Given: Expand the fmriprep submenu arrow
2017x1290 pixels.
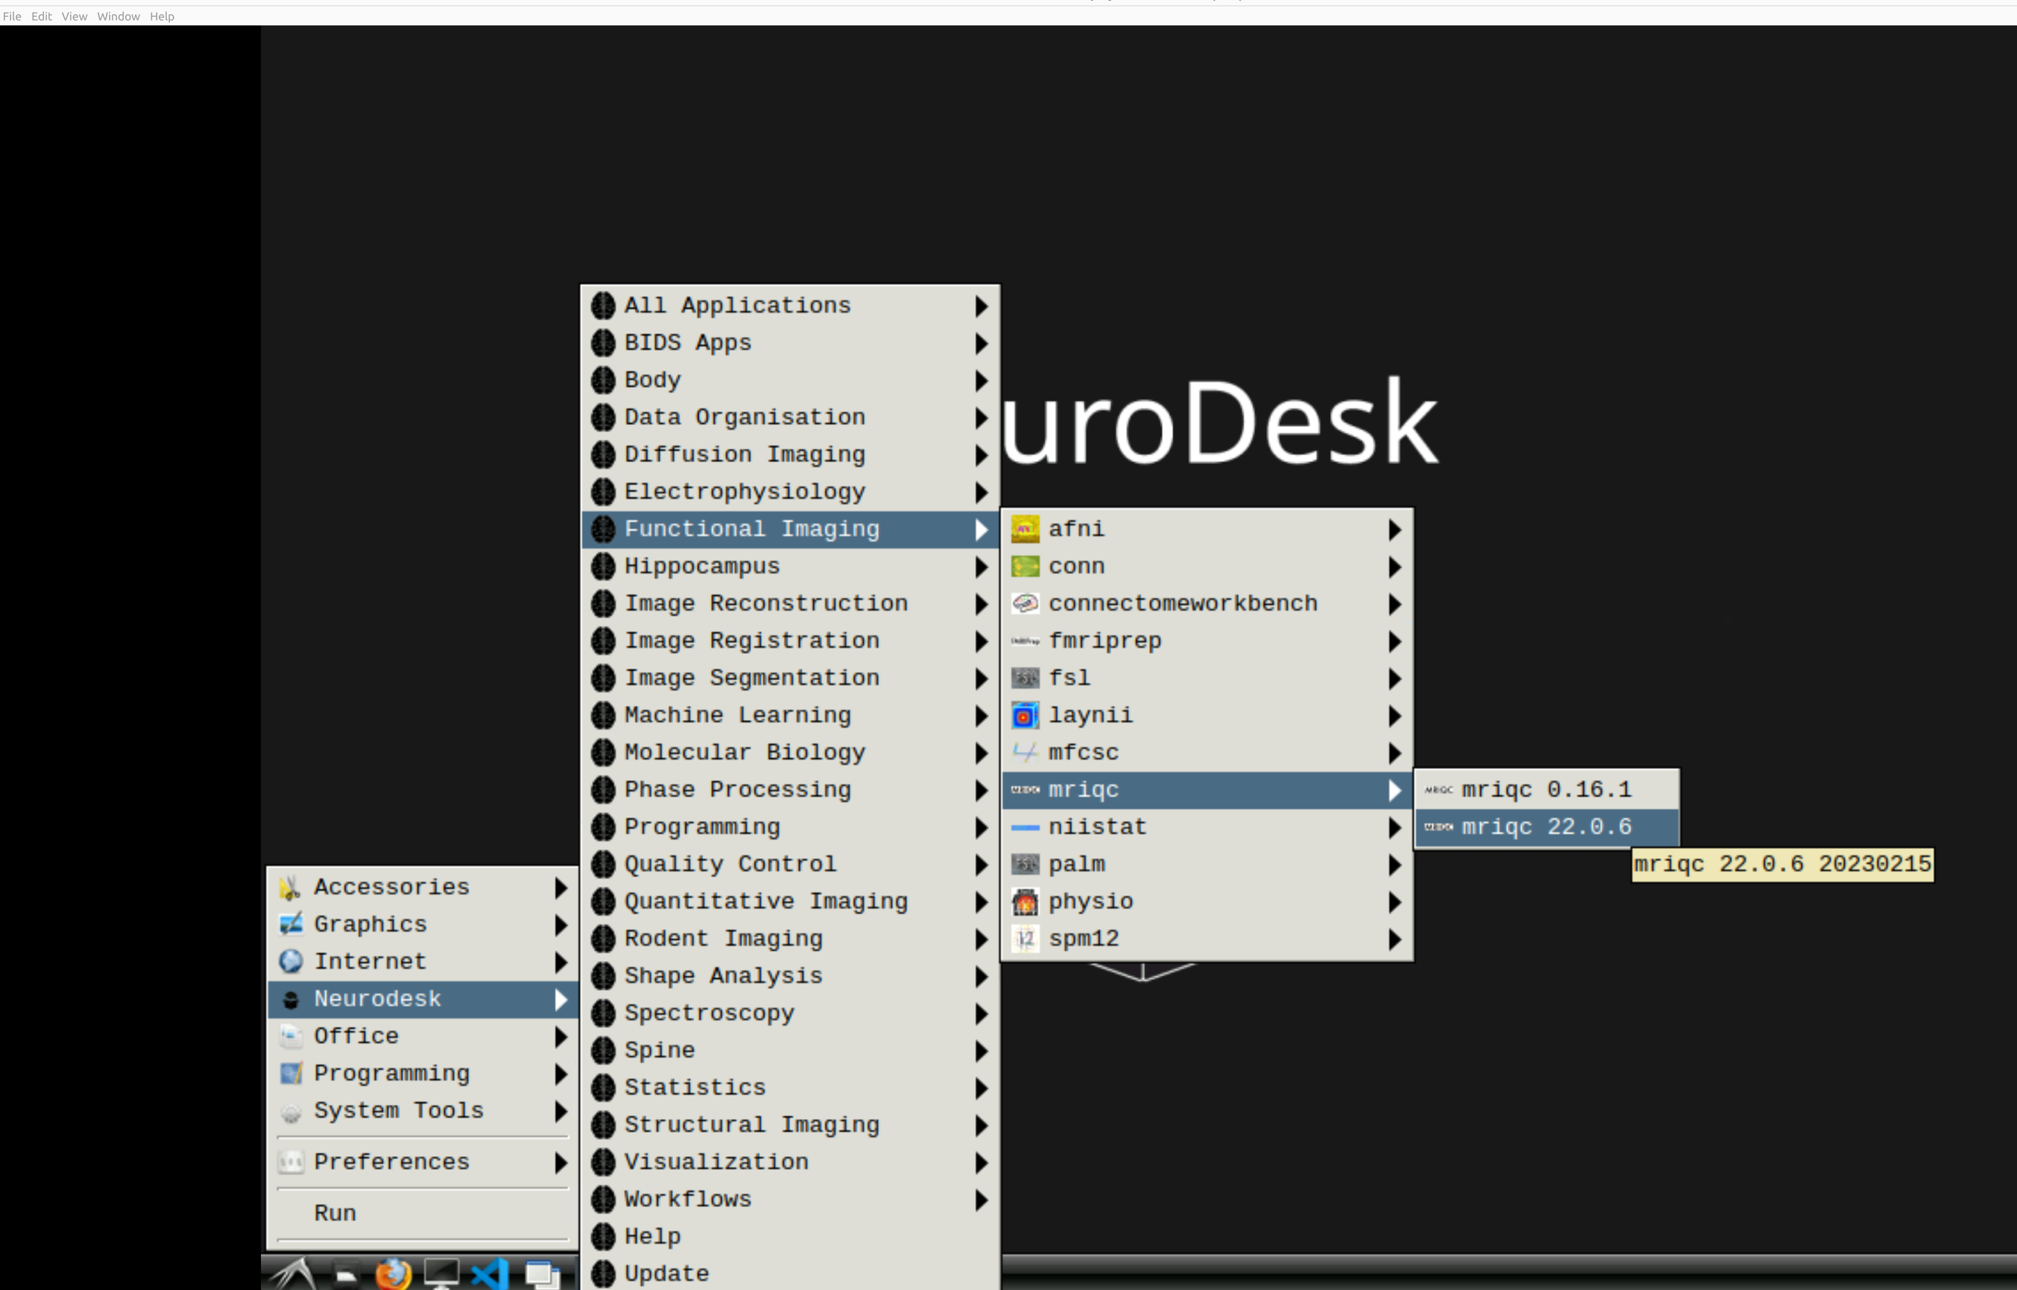Looking at the screenshot, I should pyautogui.click(x=1395, y=642).
